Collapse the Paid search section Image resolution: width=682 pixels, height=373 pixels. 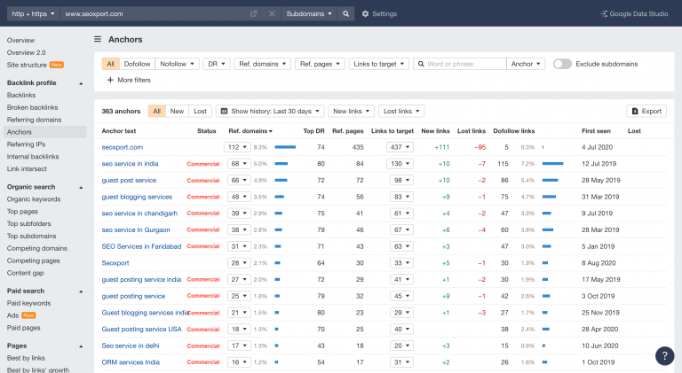pos(81,291)
